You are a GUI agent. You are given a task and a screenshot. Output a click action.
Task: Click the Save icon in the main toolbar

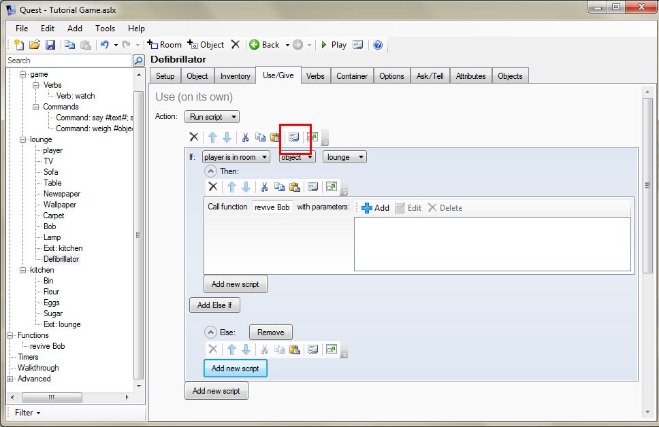coord(50,45)
